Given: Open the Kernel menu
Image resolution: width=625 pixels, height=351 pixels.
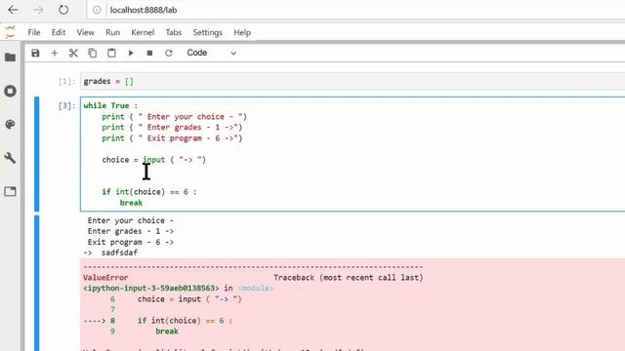Looking at the screenshot, I should pos(143,32).
